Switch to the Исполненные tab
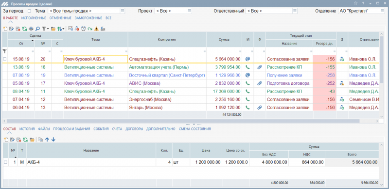Image resolution: width=389 pixels, height=189 pixels. point(34,18)
